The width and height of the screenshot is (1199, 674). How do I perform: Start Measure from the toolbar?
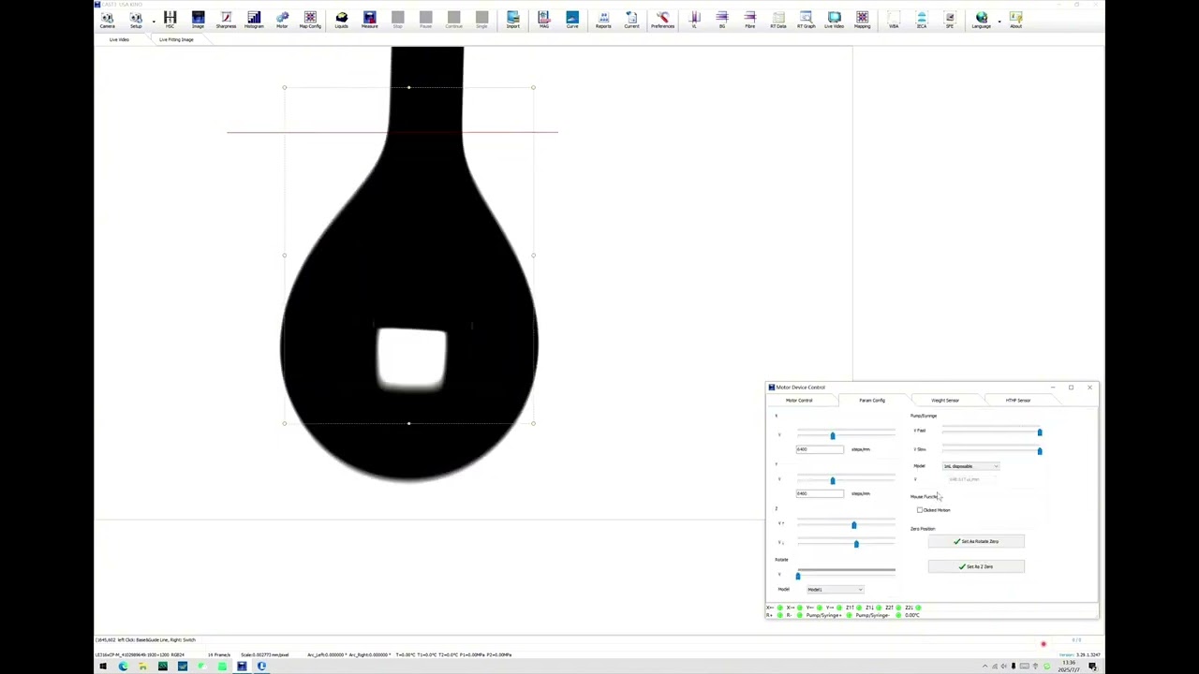(x=369, y=19)
